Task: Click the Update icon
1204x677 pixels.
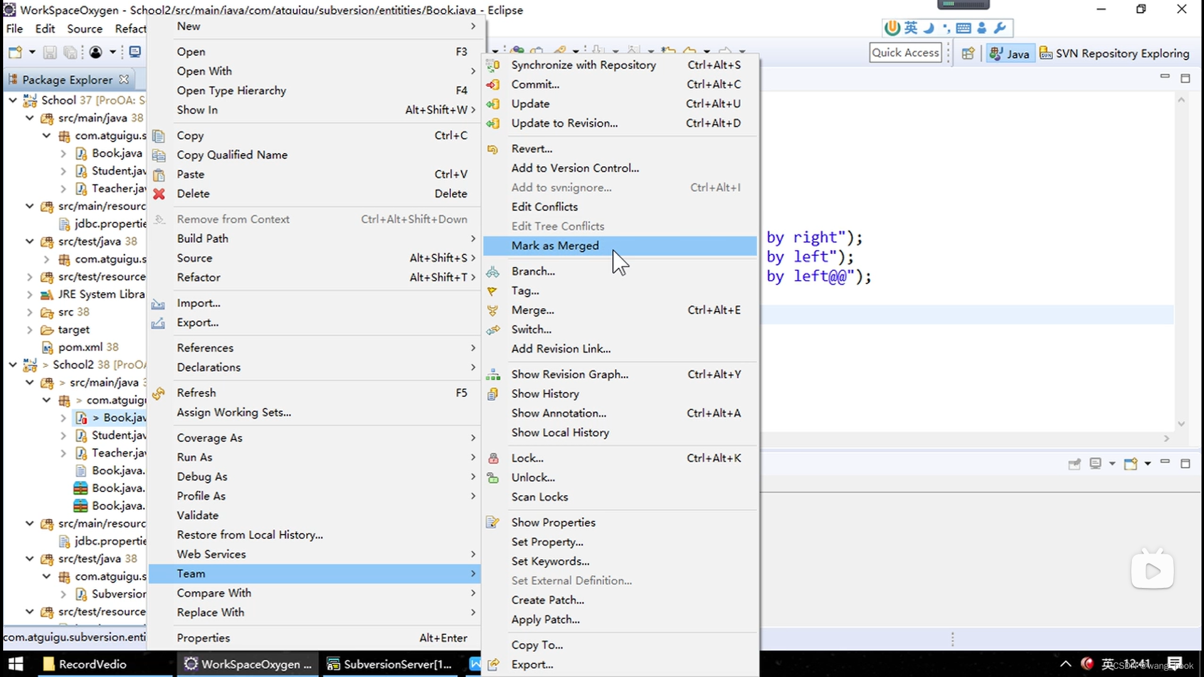Action: point(493,103)
